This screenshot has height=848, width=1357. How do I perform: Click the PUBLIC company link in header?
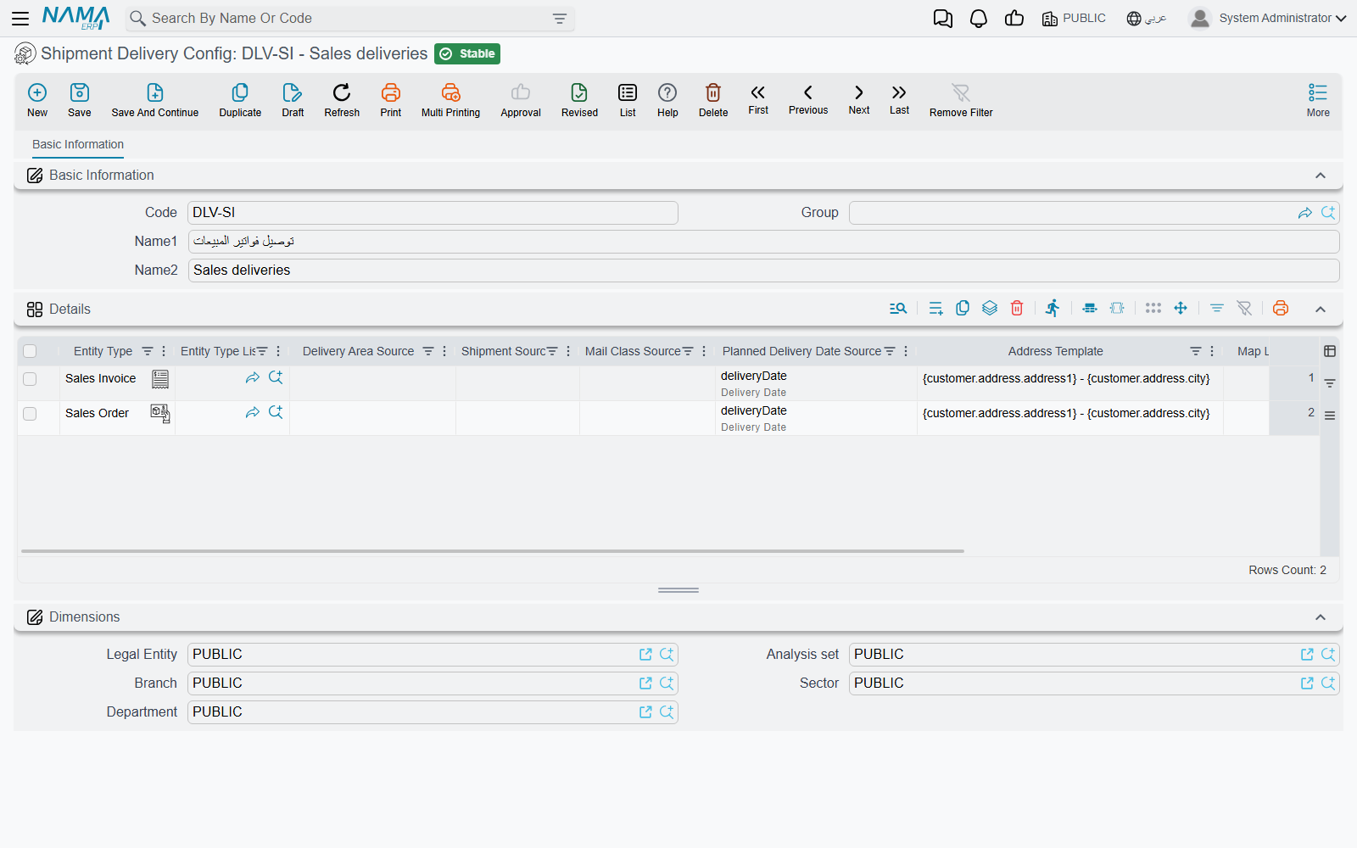coord(1074,19)
